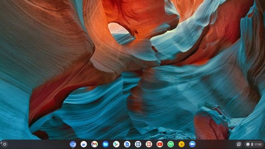Viewport: 265px width, 149px height.
Task: Open the Files app folder icon
Action: tap(106, 144)
